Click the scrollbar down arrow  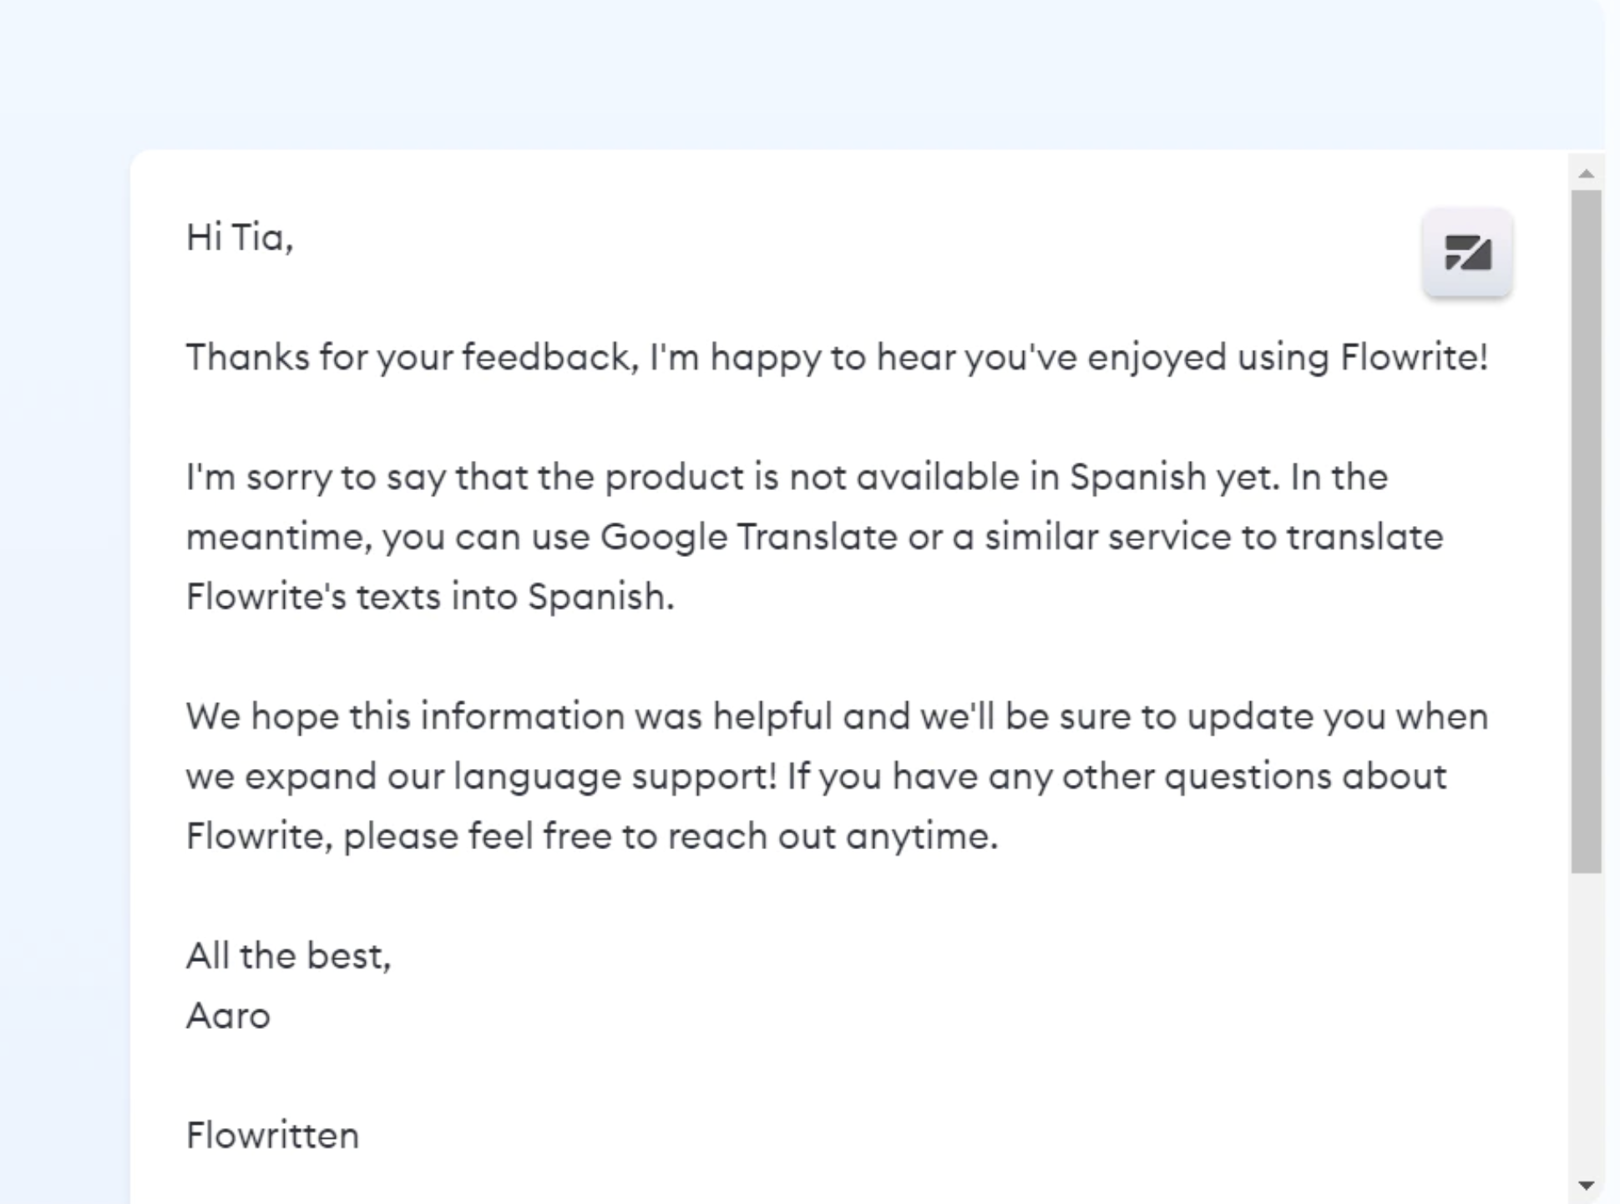pyautogui.click(x=1587, y=1185)
